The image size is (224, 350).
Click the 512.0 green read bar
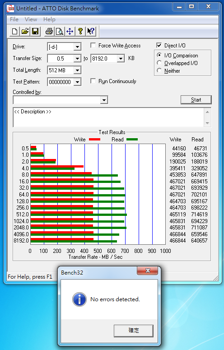(x=79, y=215)
